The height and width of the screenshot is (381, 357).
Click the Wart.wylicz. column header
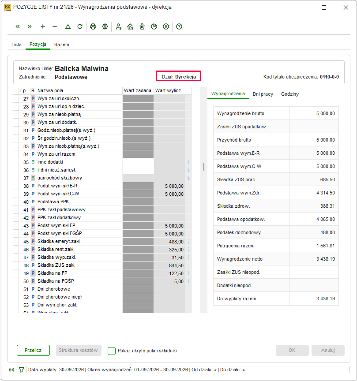tap(169, 91)
